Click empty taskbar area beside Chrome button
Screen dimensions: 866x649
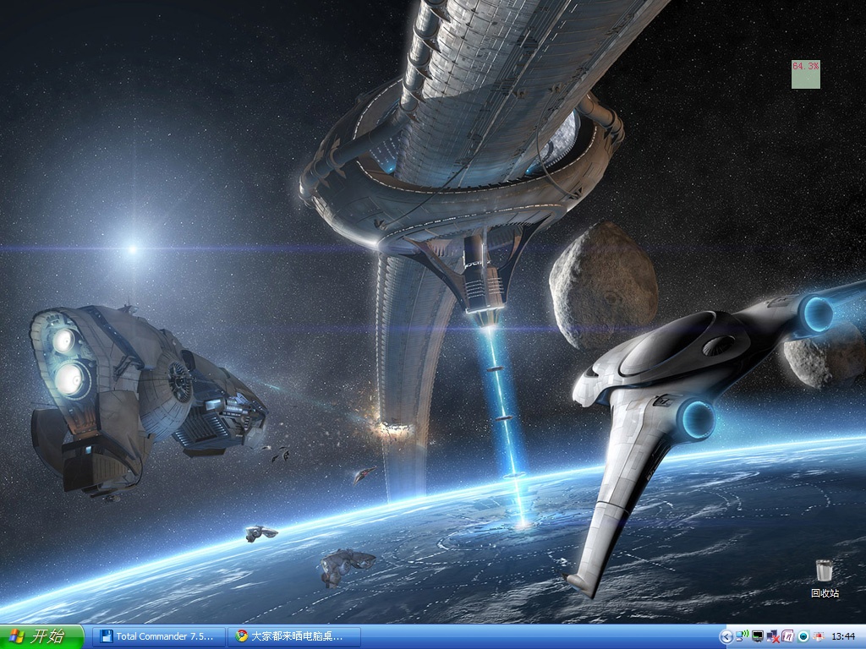539,637
